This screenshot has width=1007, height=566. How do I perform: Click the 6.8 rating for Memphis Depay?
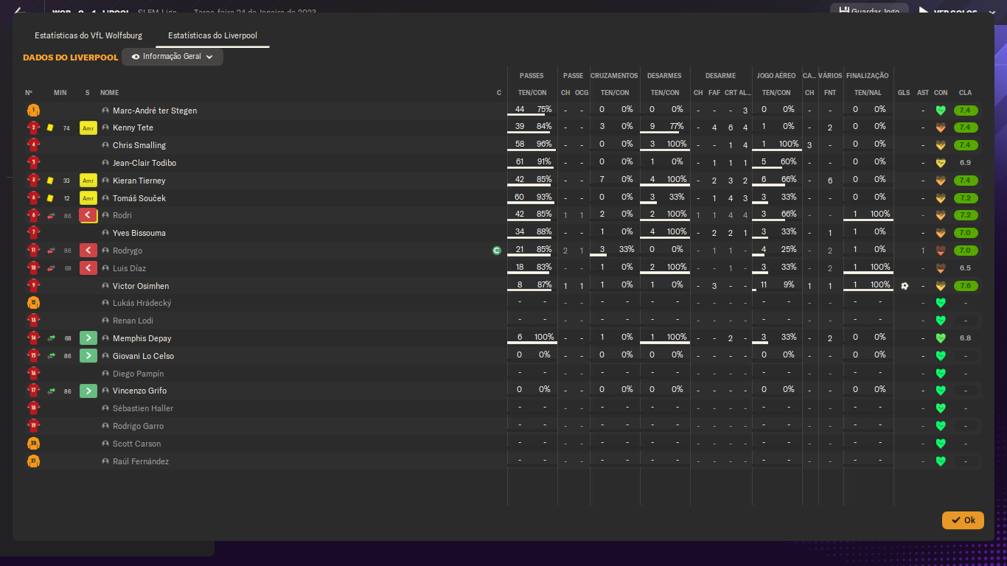point(966,338)
